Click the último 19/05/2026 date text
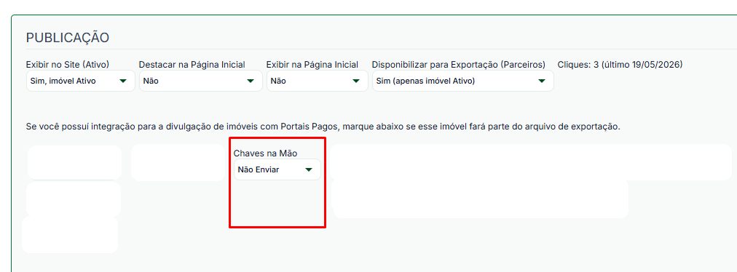737x272 pixels. [641, 64]
